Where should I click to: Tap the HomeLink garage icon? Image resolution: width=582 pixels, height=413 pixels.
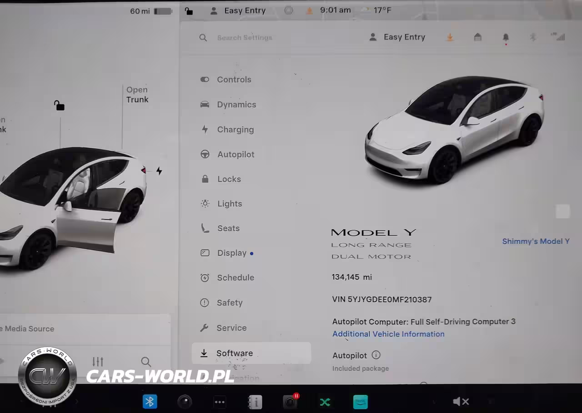pyautogui.click(x=477, y=37)
